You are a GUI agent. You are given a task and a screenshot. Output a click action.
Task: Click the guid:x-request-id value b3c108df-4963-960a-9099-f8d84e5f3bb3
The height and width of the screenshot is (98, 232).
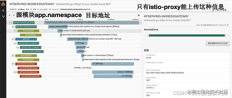click(x=165, y=73)
